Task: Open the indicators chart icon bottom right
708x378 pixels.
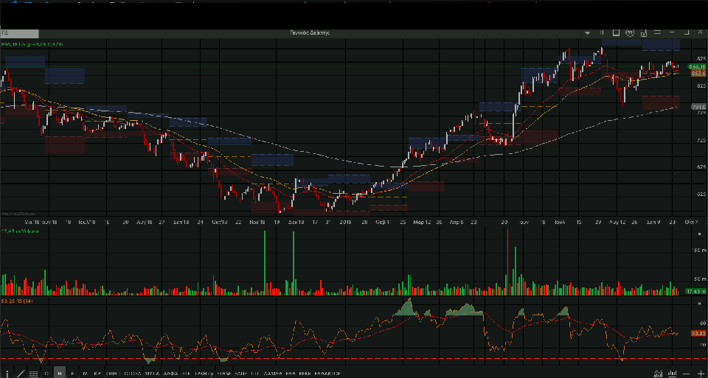Action: tap(659, 374)
